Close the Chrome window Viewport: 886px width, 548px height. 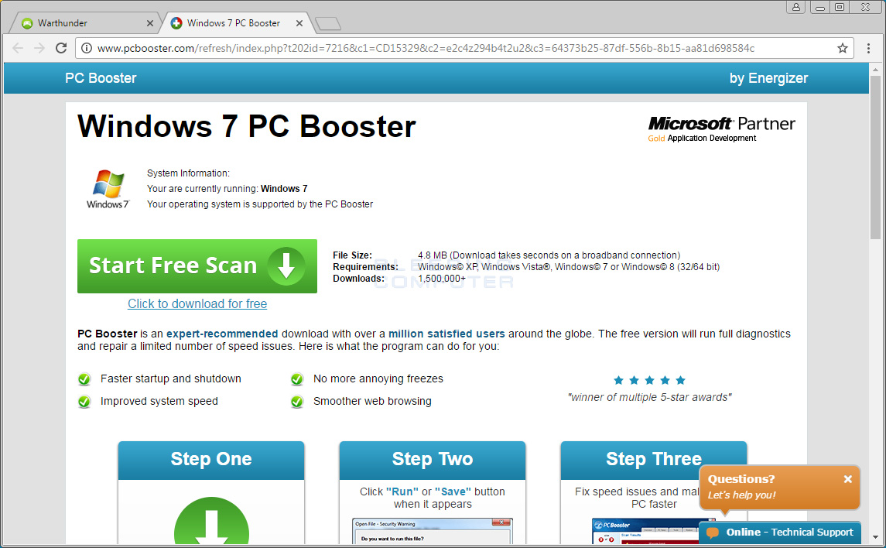click(x=865, y=7)
